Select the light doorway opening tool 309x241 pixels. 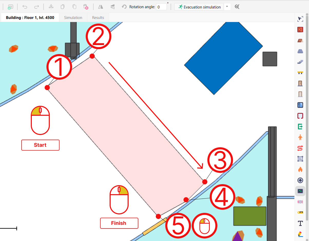[x=300, y=94]
